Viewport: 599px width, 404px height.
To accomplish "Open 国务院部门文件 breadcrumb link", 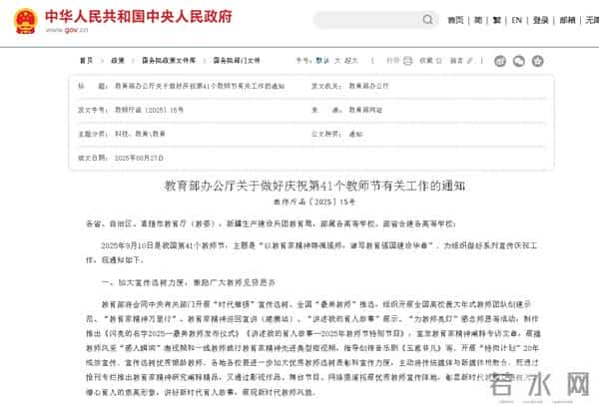I will 237,60.
